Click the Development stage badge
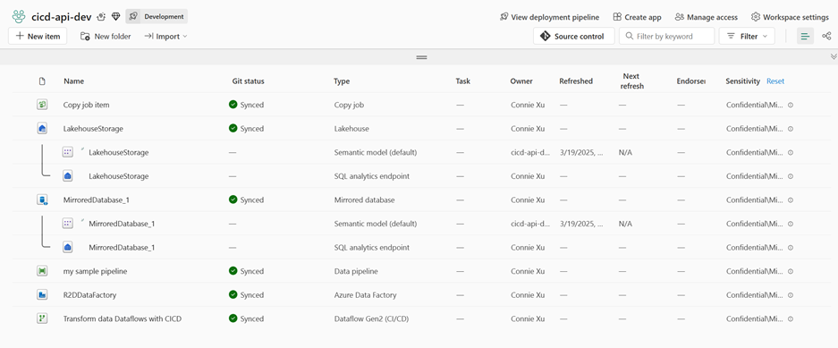This screenshot has width=838, height=348. tap(157, 17)
